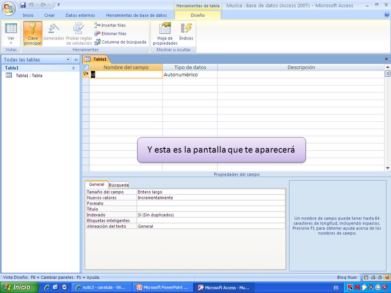This screenshot has width=391, height=293.
Task: Toggle the Clave principal key button
Action: tap(33, 34)
